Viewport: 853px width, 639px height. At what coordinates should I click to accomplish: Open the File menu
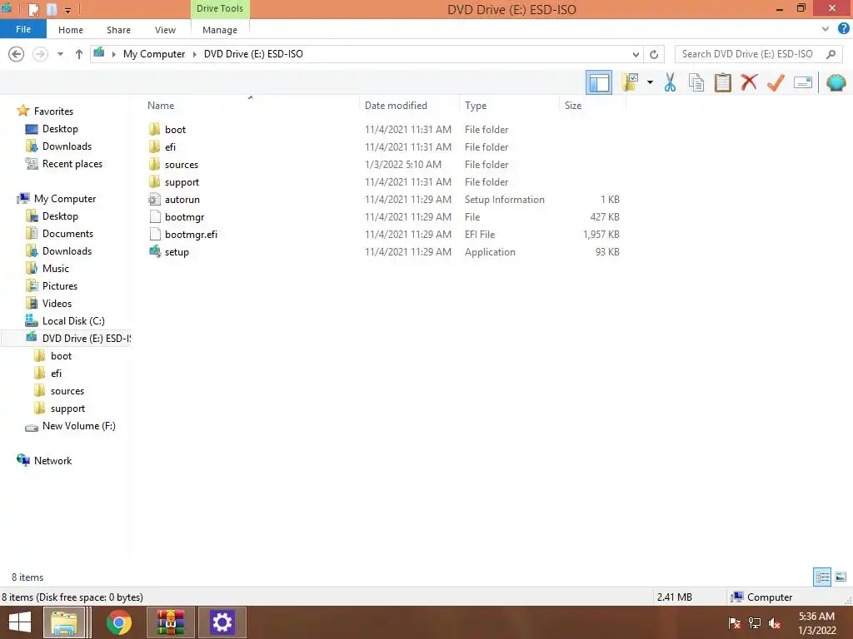22,29
